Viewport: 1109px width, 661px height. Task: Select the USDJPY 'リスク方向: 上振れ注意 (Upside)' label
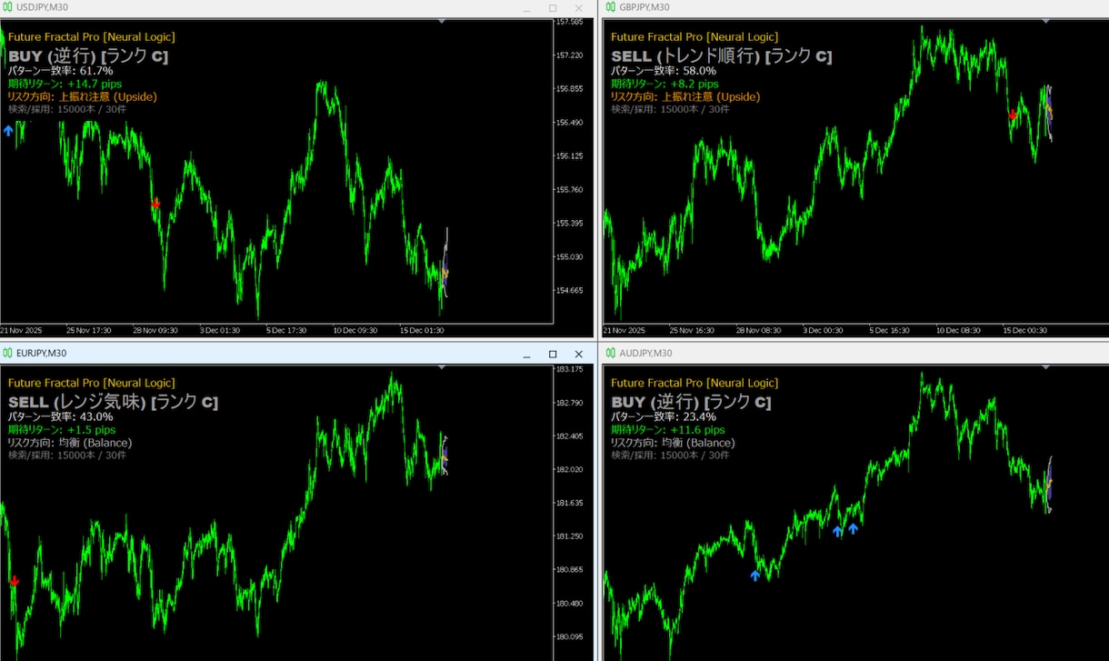click(83, 96)
